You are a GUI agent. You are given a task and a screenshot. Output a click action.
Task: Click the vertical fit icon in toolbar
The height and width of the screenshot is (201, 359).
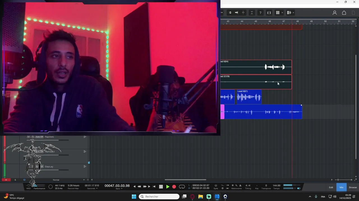pyautogui.click(x=252, y=13)
